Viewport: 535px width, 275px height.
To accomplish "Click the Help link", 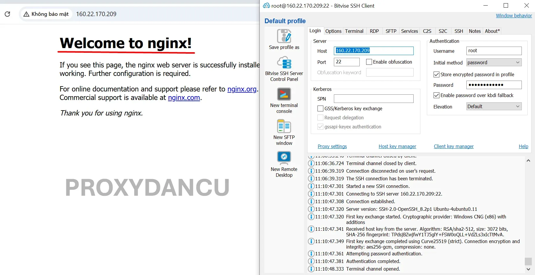I will click(x=523, y=146).
